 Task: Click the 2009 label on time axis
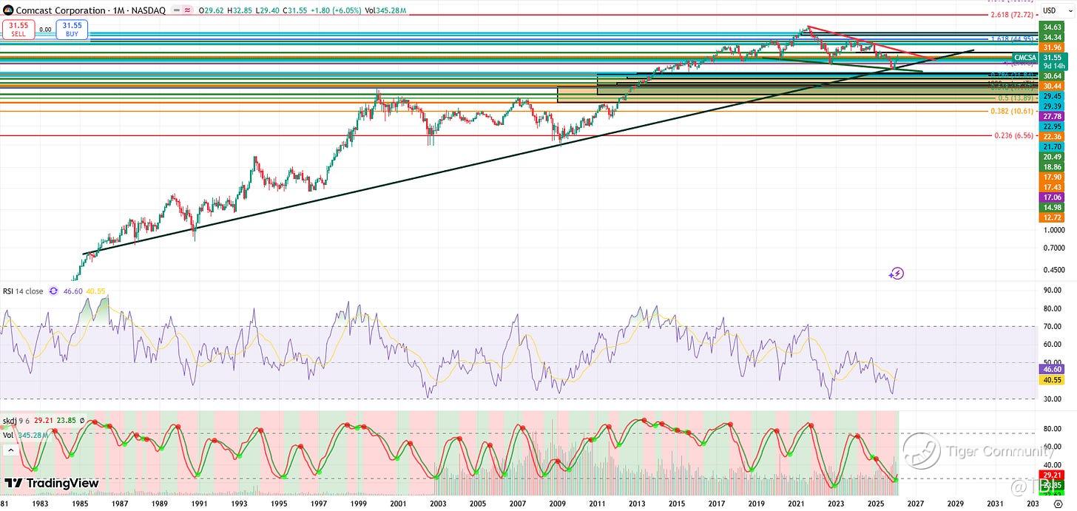coord(558,503)
